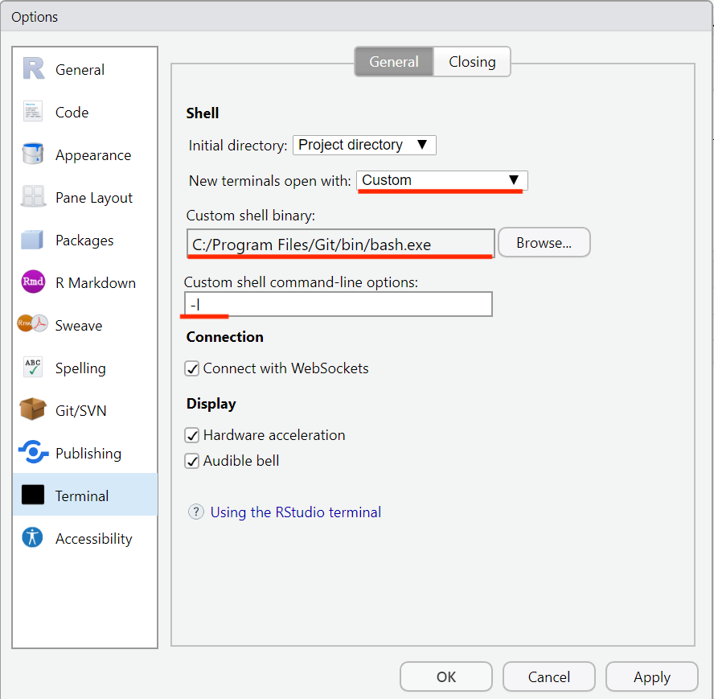Open the Packages box icon
The height and width of the screenshot is (699, 714).
(33, 241)
